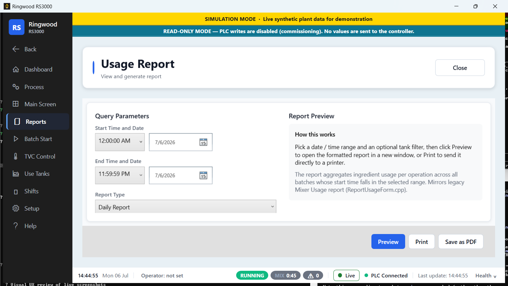The image size is (508, 286).
Task: Click the blue Preview button
Action: tap(388, 242)
